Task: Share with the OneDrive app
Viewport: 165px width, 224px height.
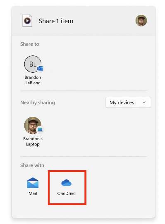Action: click(x=66, y=187)
